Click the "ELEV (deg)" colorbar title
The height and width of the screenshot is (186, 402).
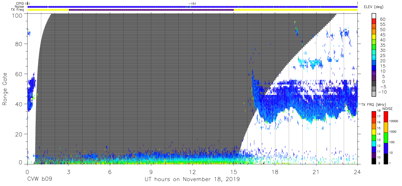[x=374, y=7]
